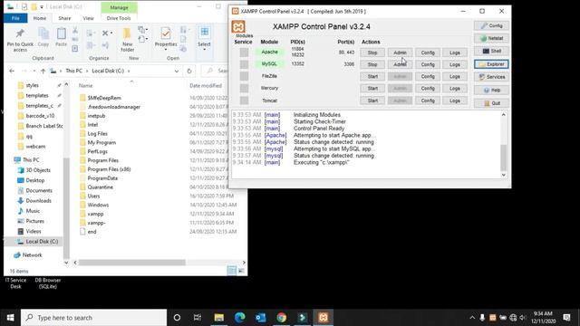Screen dimensions: 580x326
Task: Open the File tab in File Explorer
Action: [x=15, y=18]
